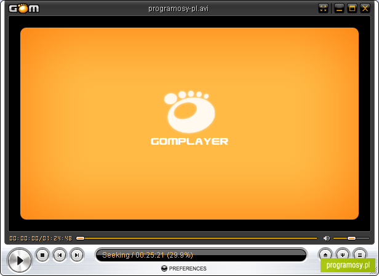This screenshot has width=379, height=276.
Task: Mute audio via the speaker icon
Action: (326, 238)
